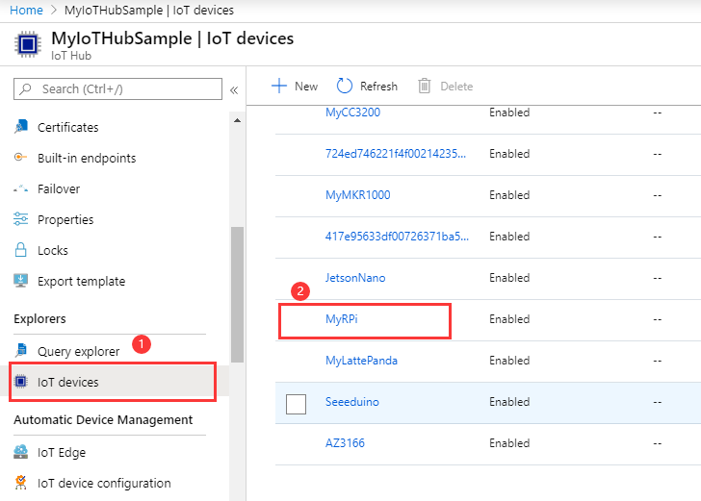Screen dimensions: 701x501
Task: Open Query explorer
Action: click(79, 351)
